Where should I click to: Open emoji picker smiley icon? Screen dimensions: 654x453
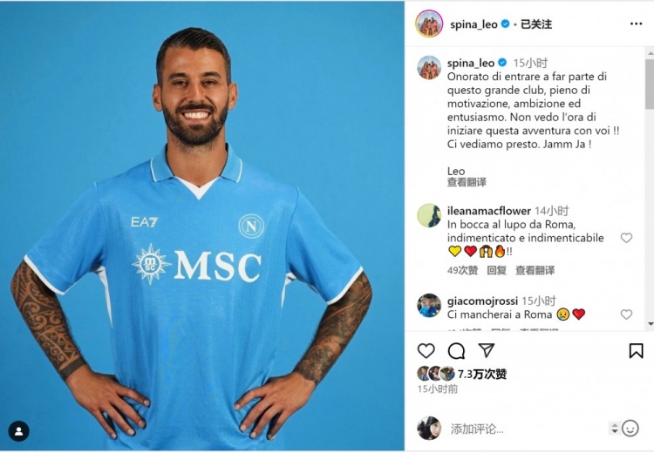pos(630,429)
